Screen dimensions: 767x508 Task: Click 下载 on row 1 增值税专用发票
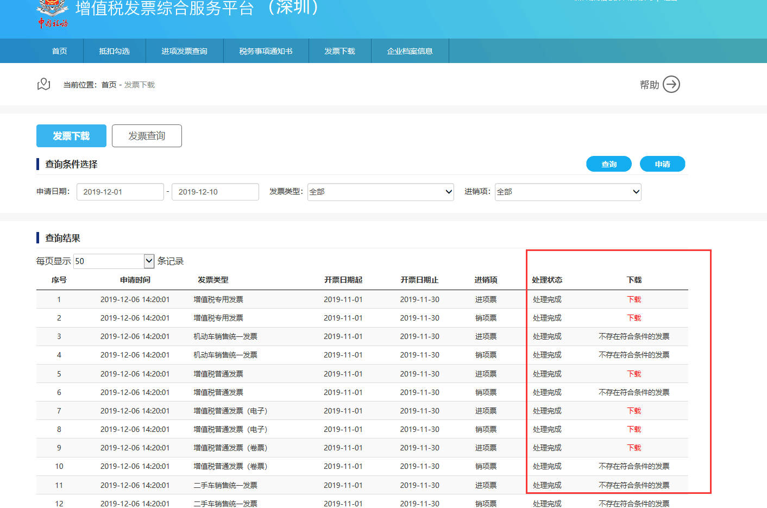[633, 299]
